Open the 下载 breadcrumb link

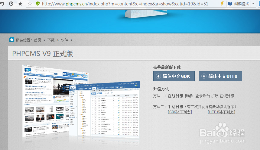tap(51, 40)
